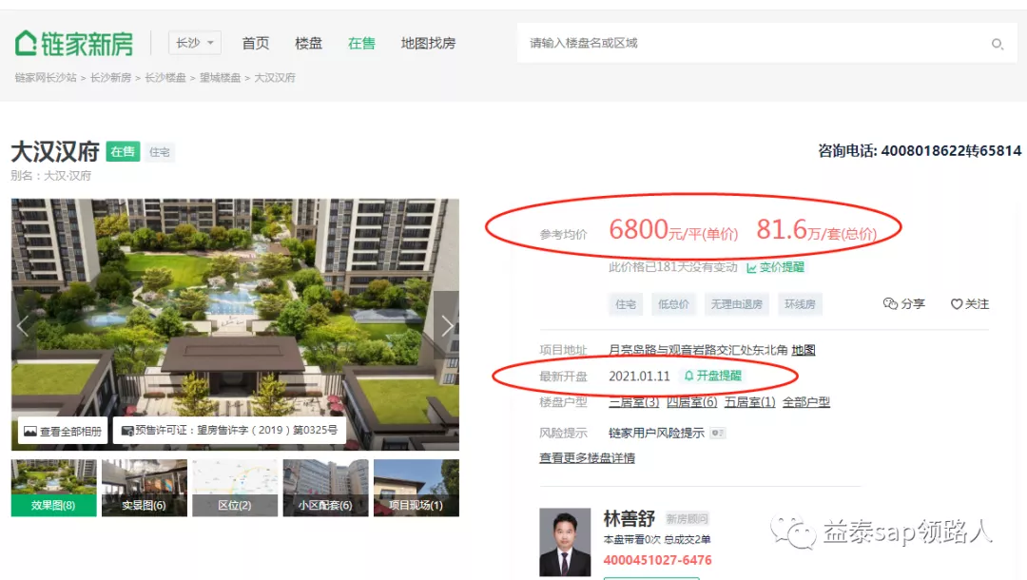Select the 实景图(6) thumbnail
The height and width of the screenshot is (580, 1027).
point(145,488)
